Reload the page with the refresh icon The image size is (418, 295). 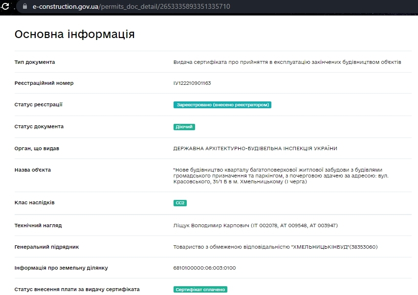[5, 6]
